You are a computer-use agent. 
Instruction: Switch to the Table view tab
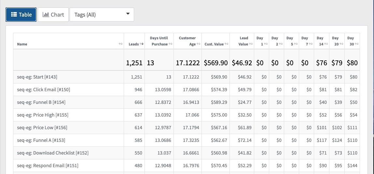21,15
